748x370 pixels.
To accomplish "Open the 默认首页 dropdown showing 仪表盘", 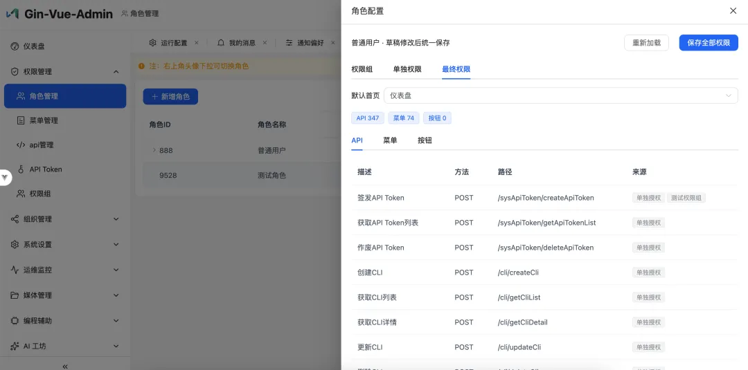I will click(560, 95).
